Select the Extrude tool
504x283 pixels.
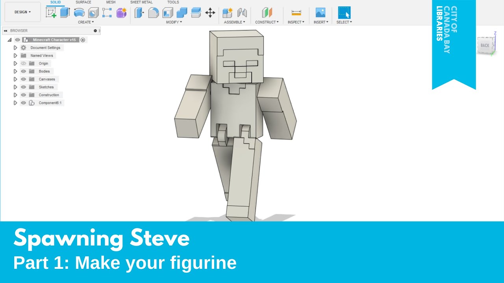(x=65, y=13)
